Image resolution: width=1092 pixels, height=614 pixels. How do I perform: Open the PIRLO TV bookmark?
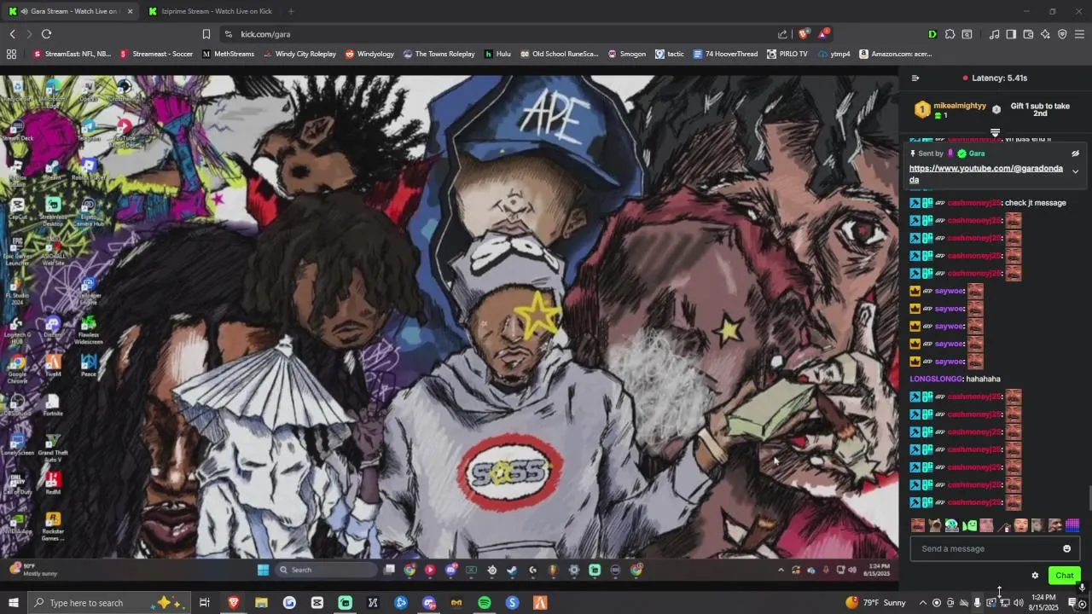coord(787,54)
